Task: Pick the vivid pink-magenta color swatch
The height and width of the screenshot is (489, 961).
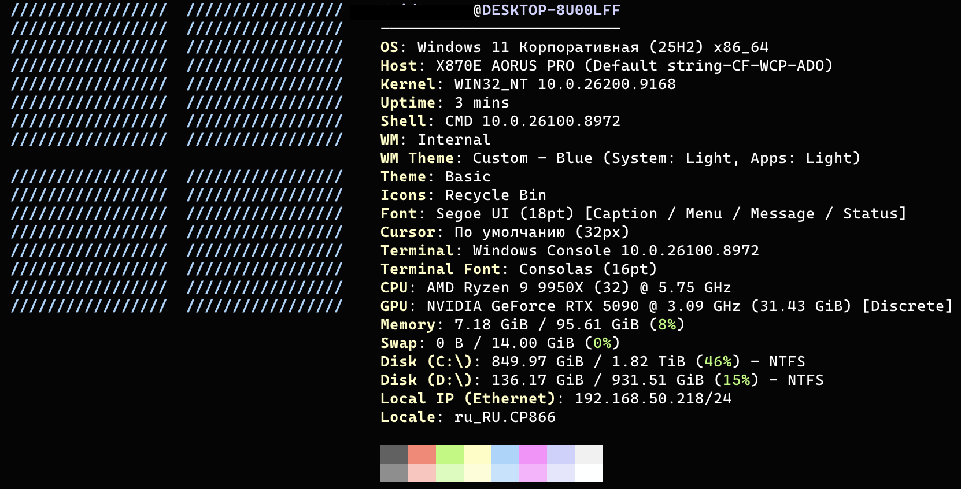Action: tap(533, 454)
